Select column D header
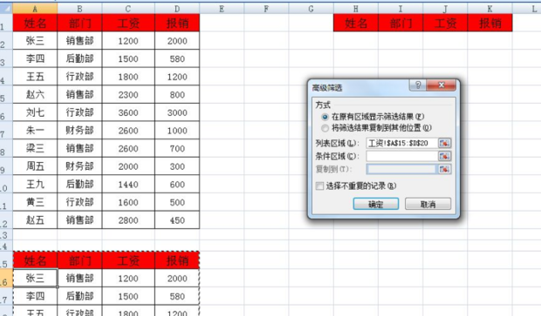This screenshot has height=316, width=541. coord(177,9)
